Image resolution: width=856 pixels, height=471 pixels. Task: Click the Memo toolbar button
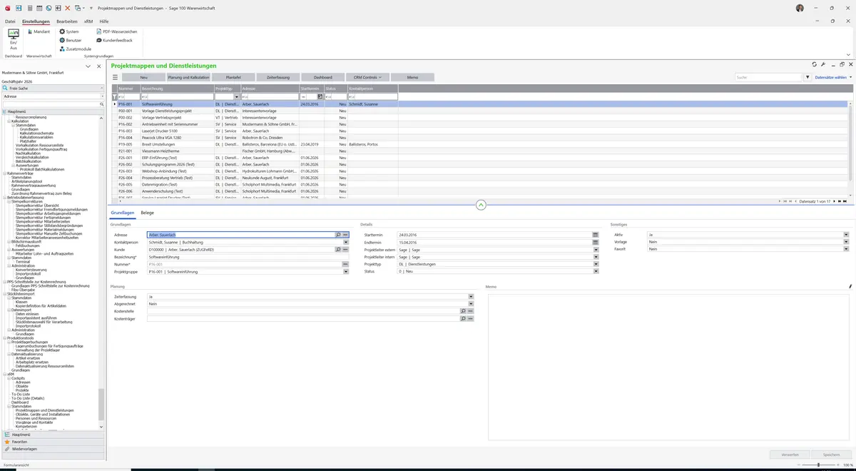[413, 77]
